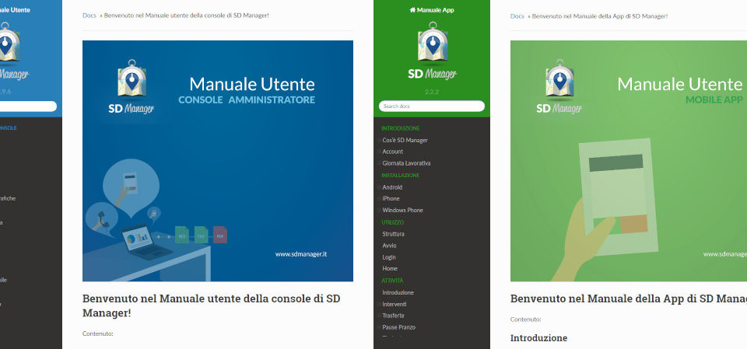Open Docs breadcrumb on console manual page

click(89, 16)
